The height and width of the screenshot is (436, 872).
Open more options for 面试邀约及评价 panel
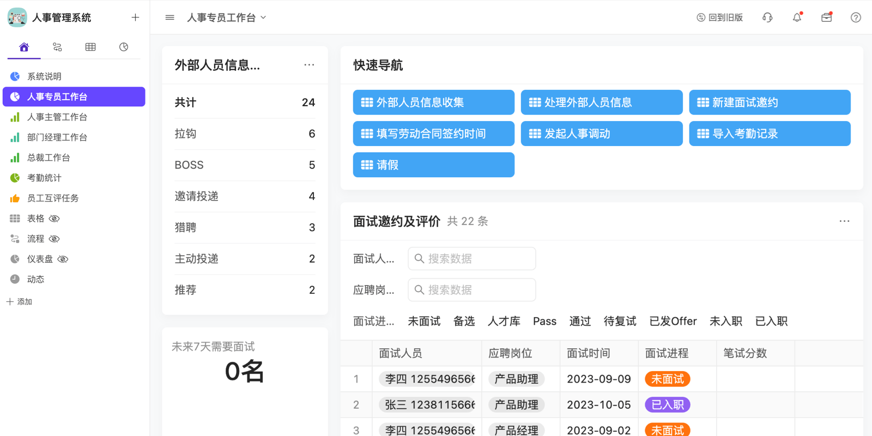coord(844,221)
